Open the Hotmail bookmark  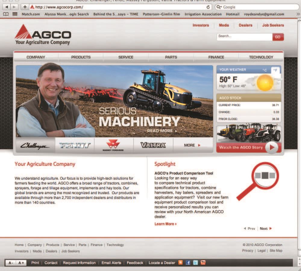233,14
